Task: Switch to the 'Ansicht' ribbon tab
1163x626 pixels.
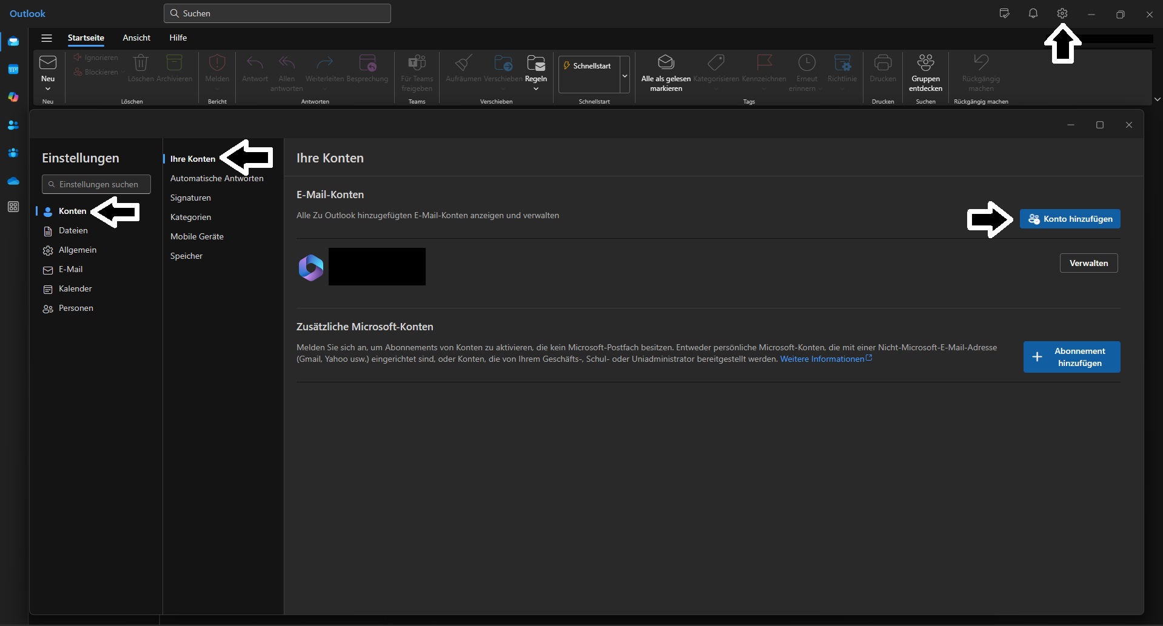Action: (136, 38)
